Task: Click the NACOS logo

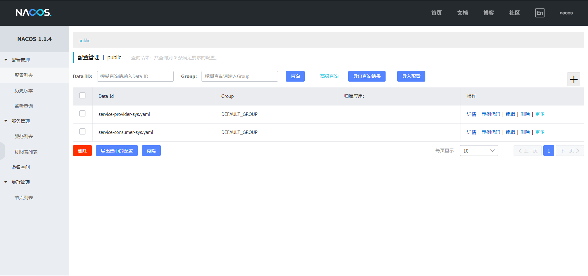Action: (x=34, y=13)
